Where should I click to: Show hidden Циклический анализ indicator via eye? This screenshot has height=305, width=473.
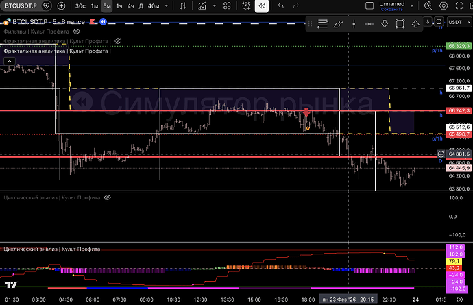click(x=107, y=197)
